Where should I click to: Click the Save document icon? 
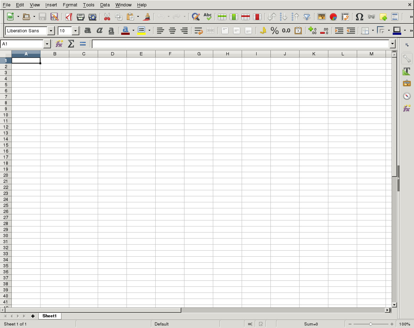coord(43,17)
